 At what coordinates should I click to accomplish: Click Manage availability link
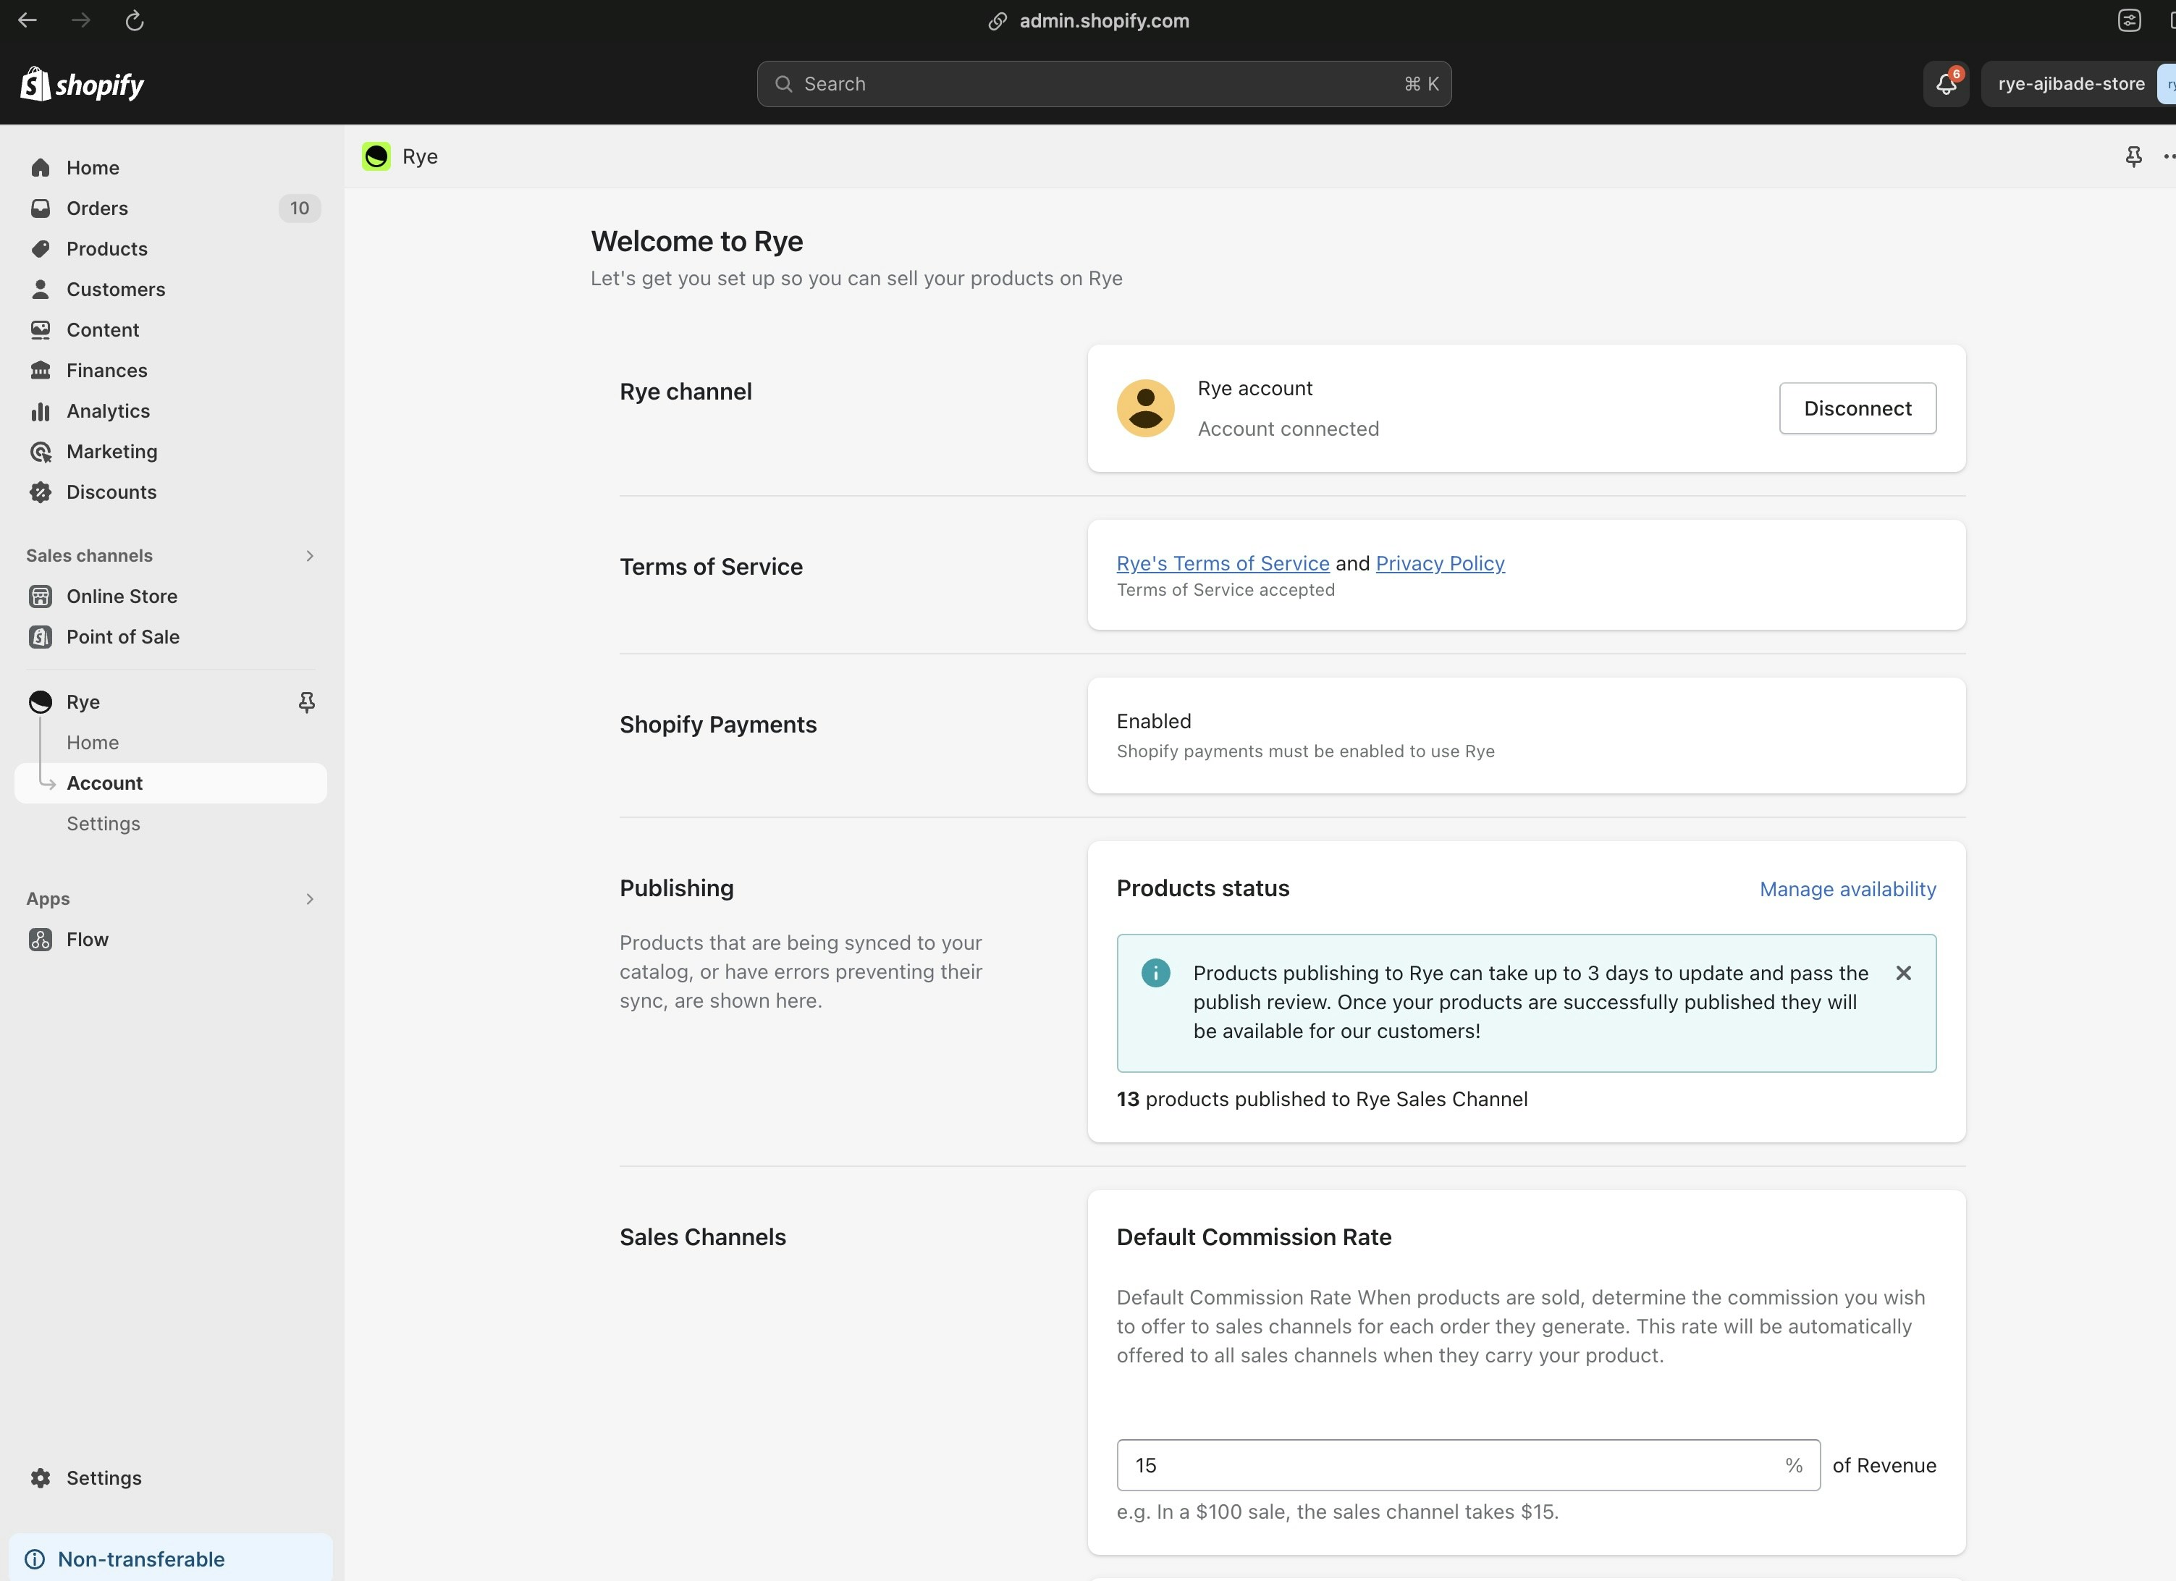coord(1848,889)
